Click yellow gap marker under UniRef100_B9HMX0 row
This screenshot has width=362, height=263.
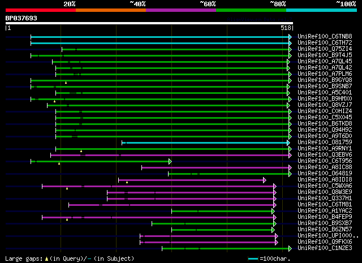54,101
